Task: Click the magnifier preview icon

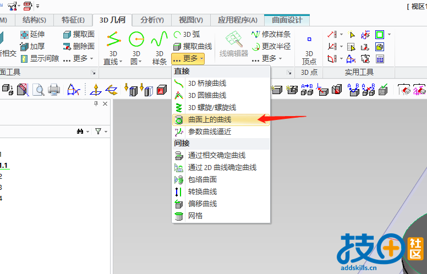Action: click(39, 90)
